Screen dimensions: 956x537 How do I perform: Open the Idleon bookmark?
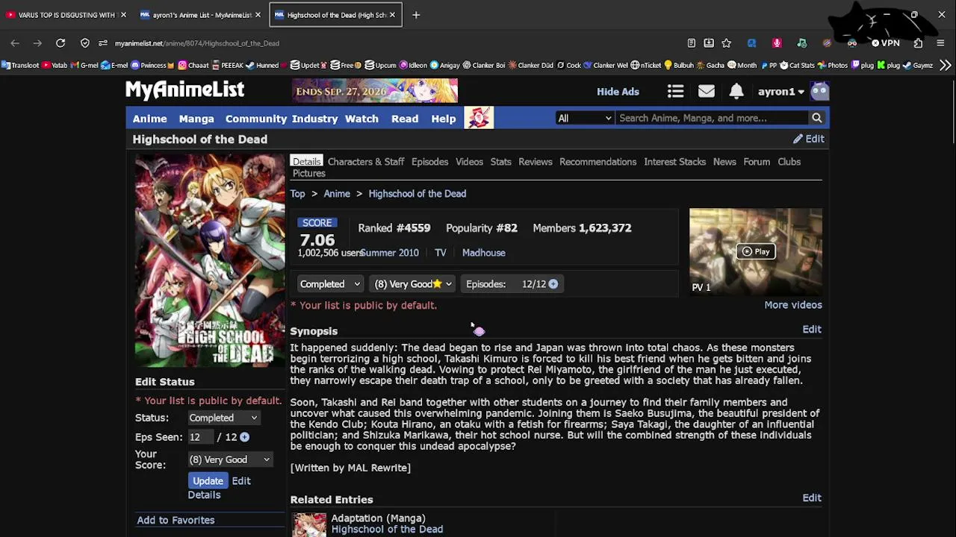(x=415, y=66)
